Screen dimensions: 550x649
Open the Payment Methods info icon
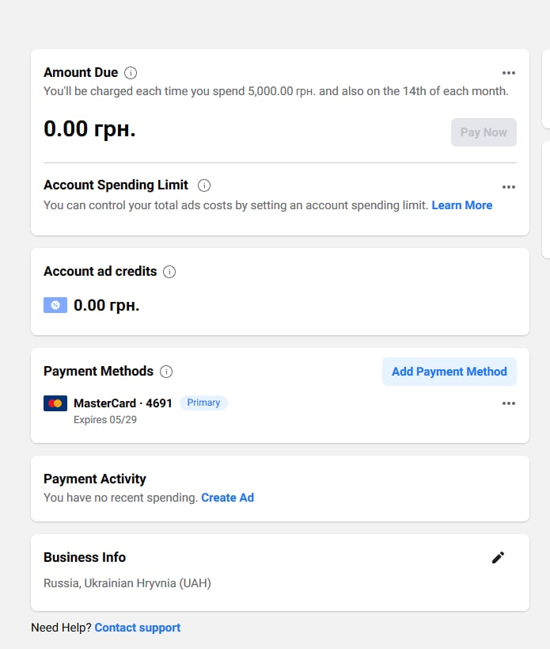(x=166, y=372)
